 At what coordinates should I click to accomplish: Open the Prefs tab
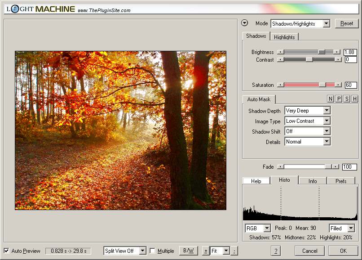[x=341, y=181]
